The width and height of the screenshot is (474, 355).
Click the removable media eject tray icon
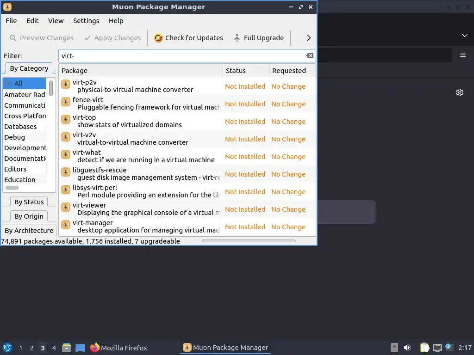click(x=394, y=348)
